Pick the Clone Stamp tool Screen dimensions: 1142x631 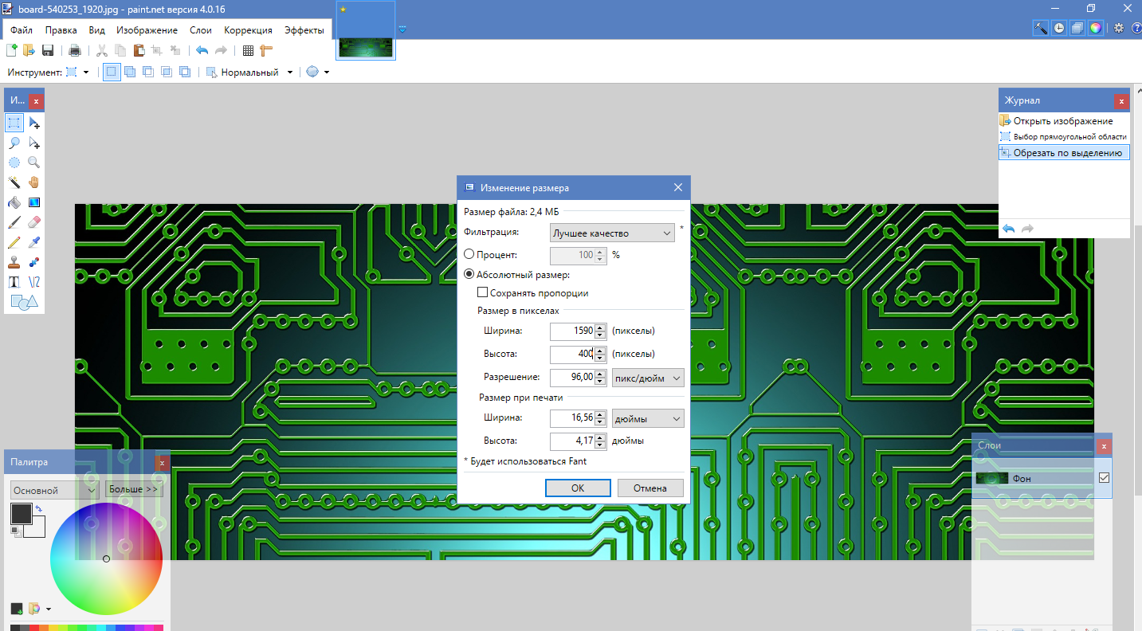(x=14, y=262)
